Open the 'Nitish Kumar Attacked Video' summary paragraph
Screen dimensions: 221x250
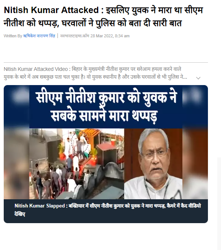(96, 73)
